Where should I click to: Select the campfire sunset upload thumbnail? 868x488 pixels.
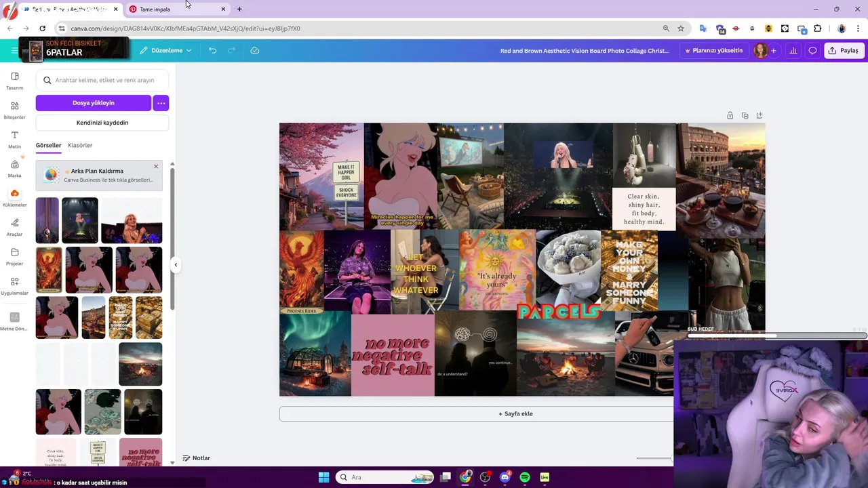[140, 364]
